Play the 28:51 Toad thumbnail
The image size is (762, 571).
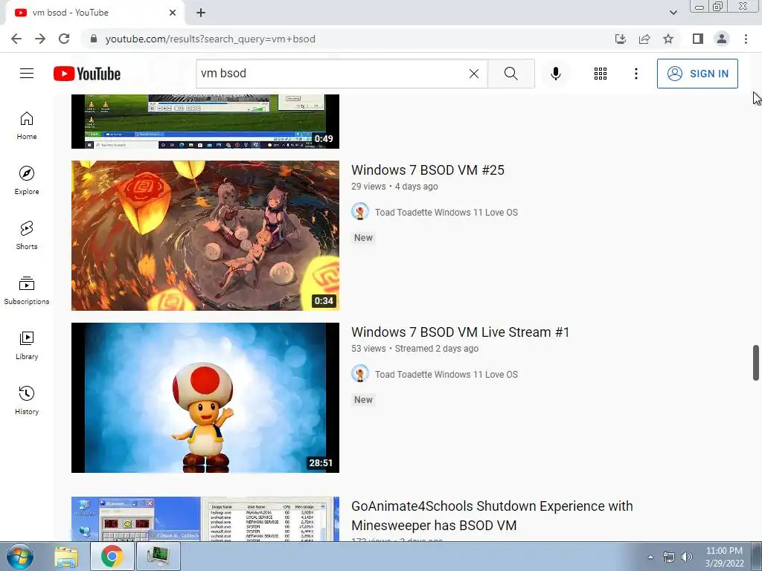click(x=205, y=398)
